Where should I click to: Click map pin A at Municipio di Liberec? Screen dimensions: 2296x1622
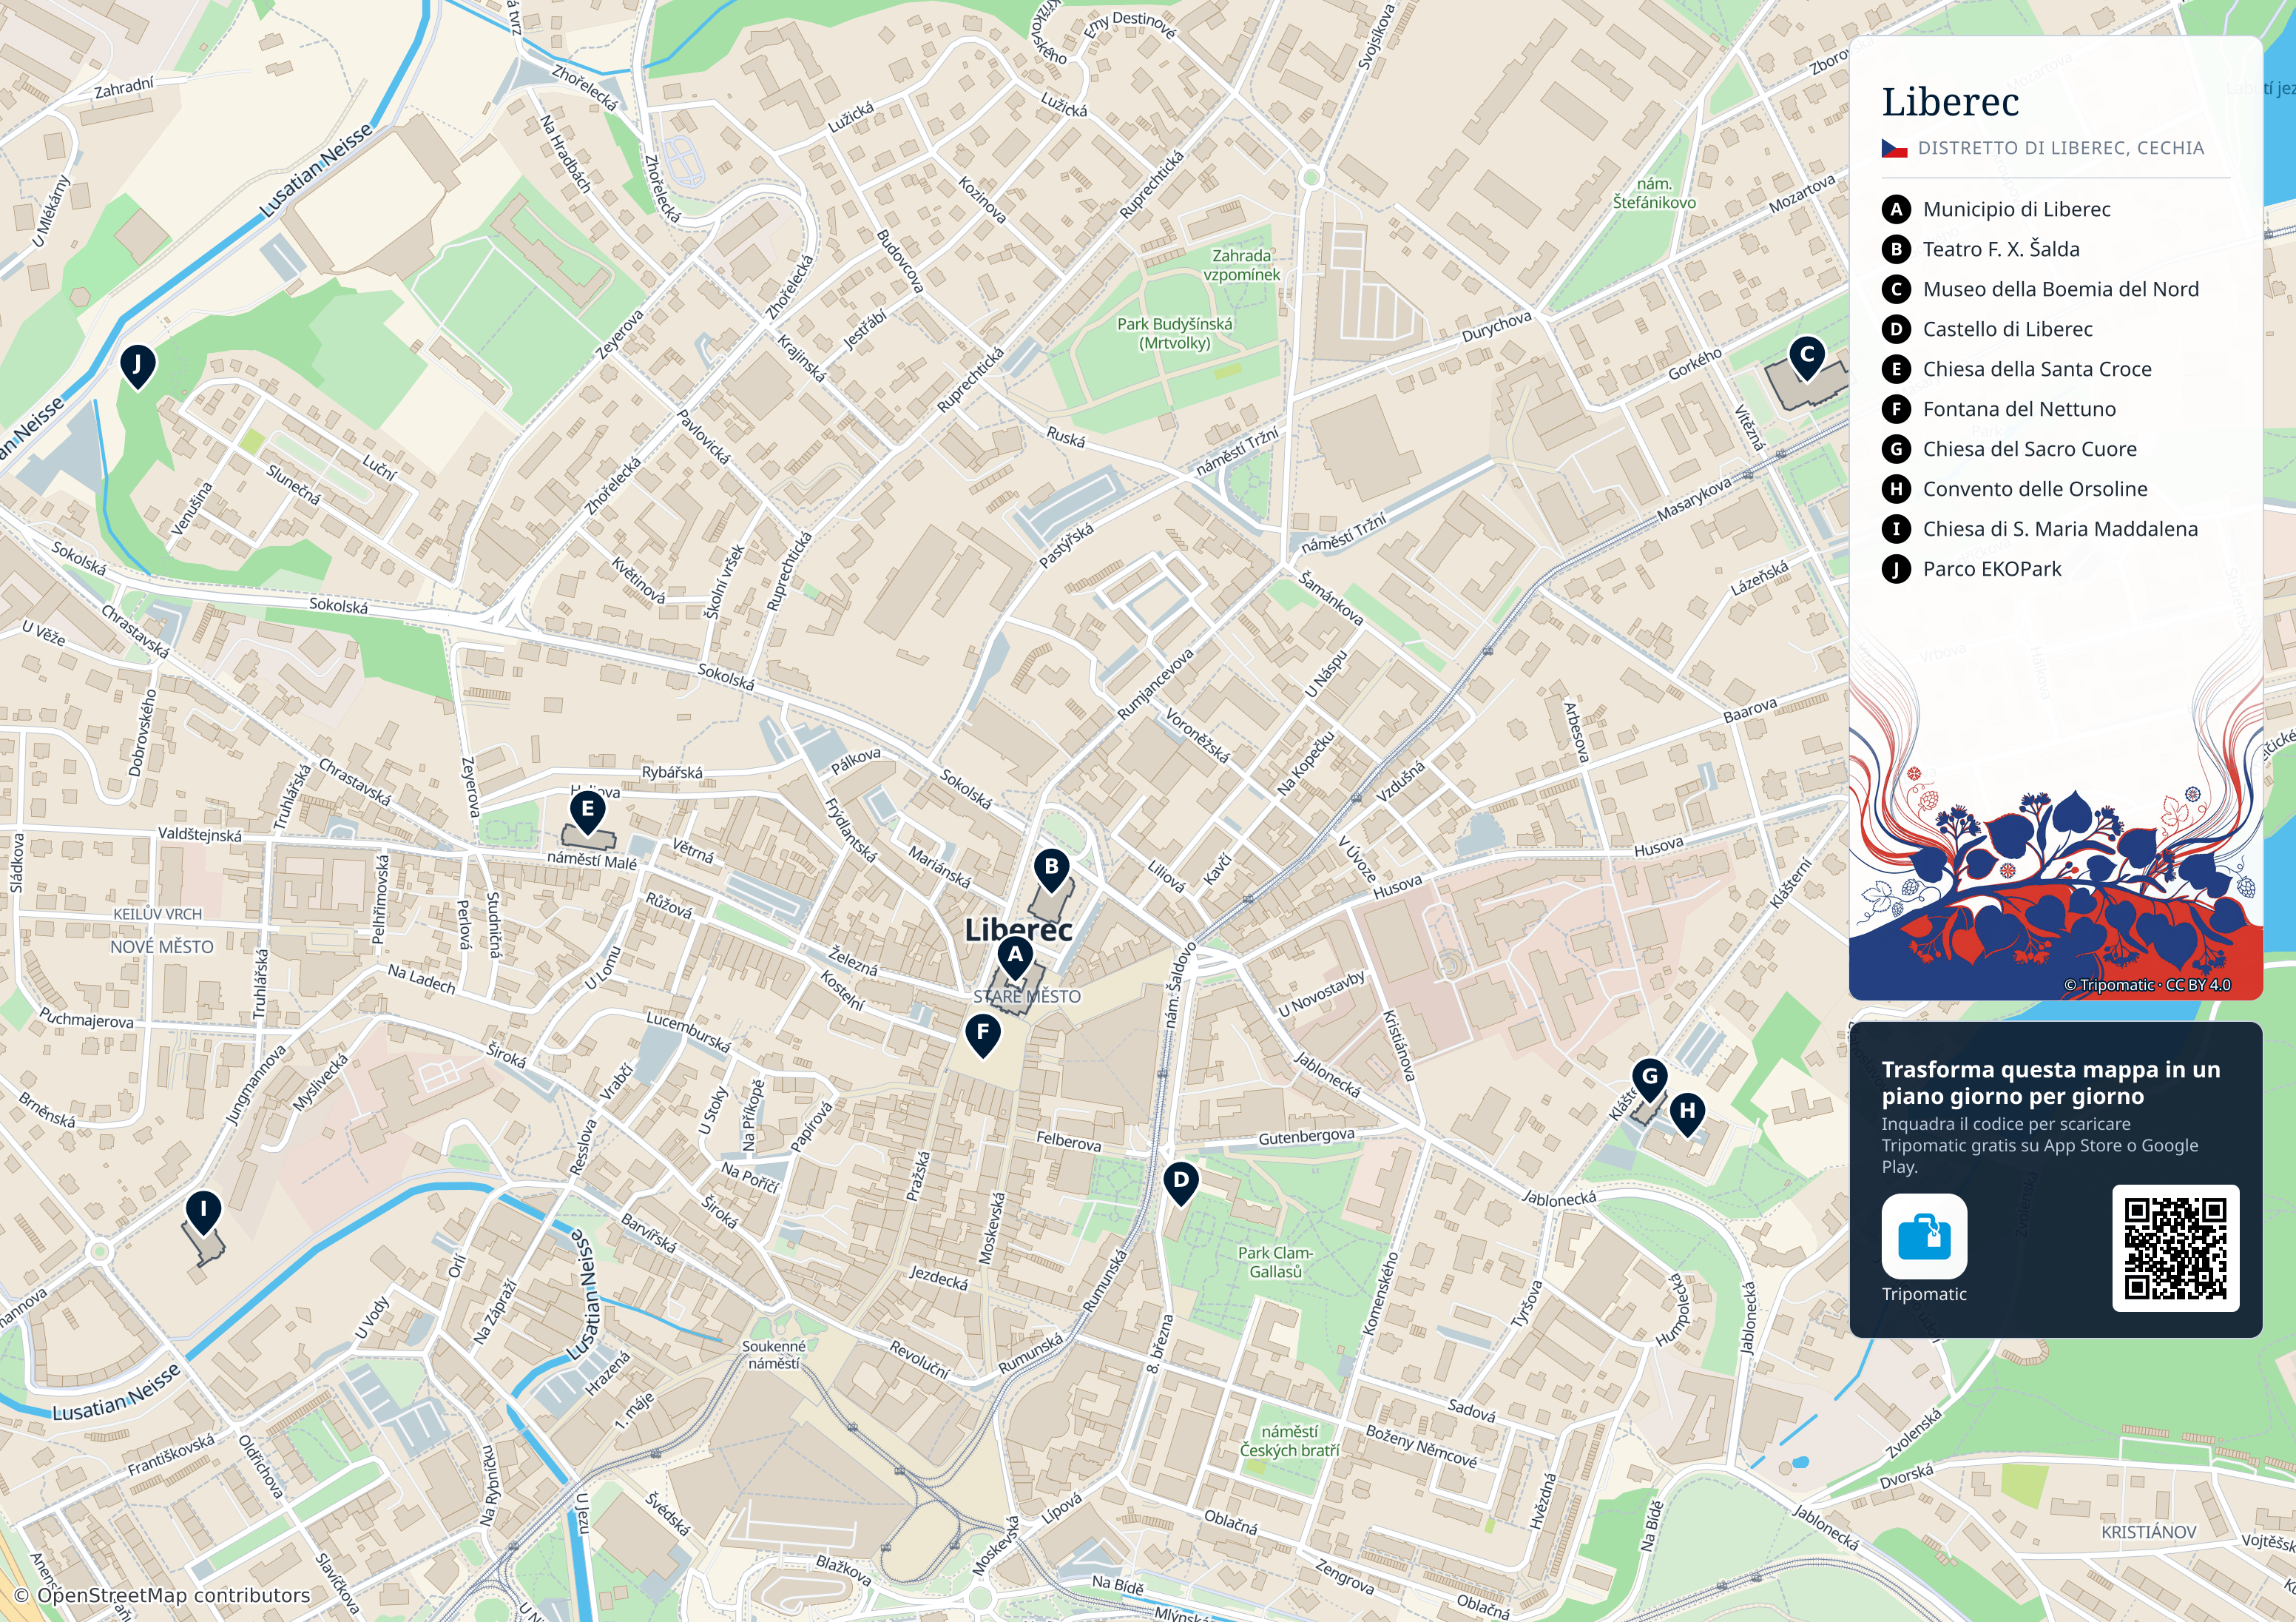tap(1015, 958)
